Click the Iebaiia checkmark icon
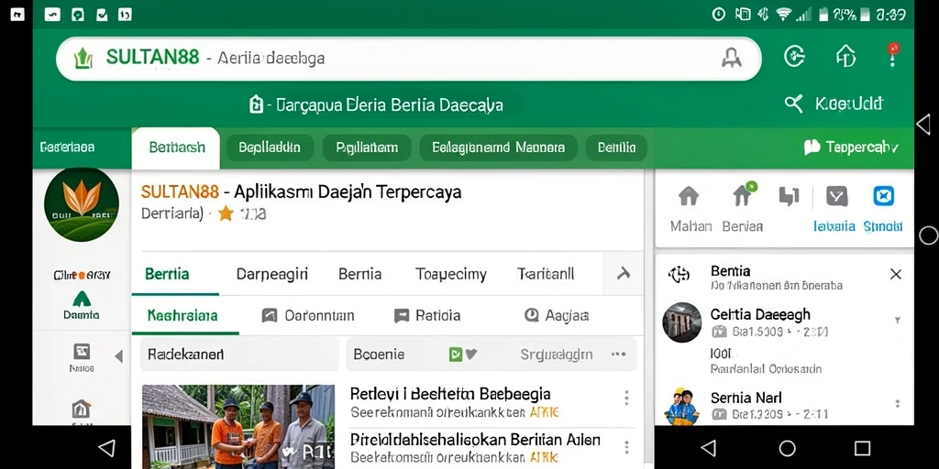The width and height of the screenshot is (939, 469). pos(836,196)
